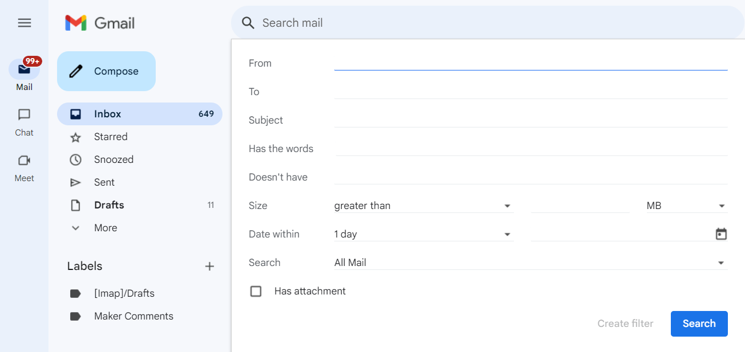Create new label with plus icon
Screen dimensions: 745x352
coord(209,266)
